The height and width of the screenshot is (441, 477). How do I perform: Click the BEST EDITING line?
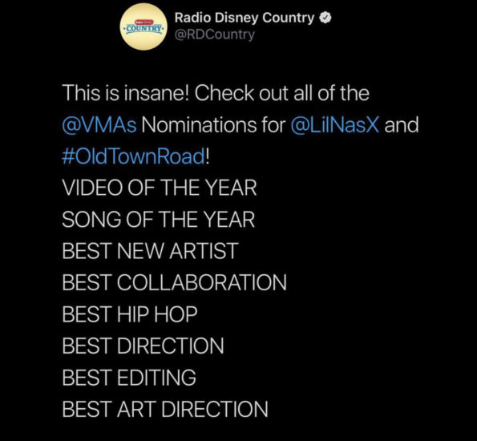coord(129,378)
